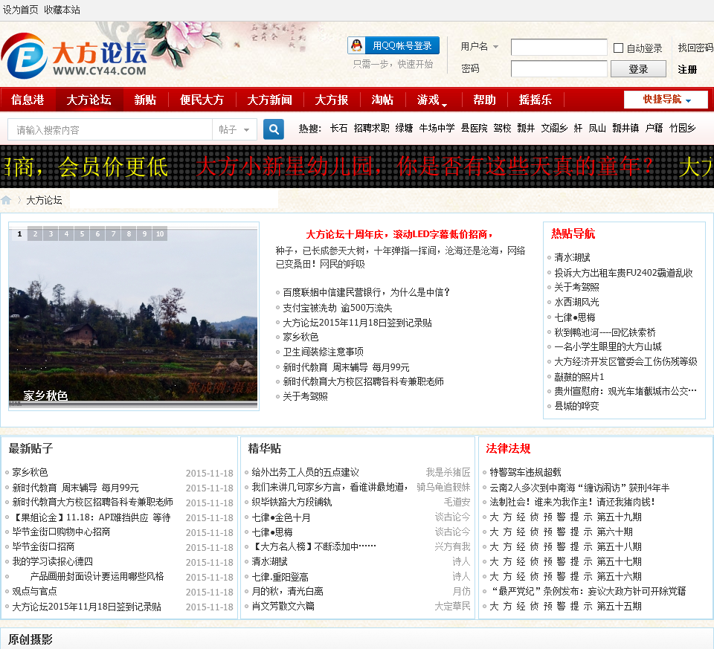Image resolution: width=714 pixels, height=649 pixels.
Task: Open the 信息港 nav tab
Action: point(28,100)
